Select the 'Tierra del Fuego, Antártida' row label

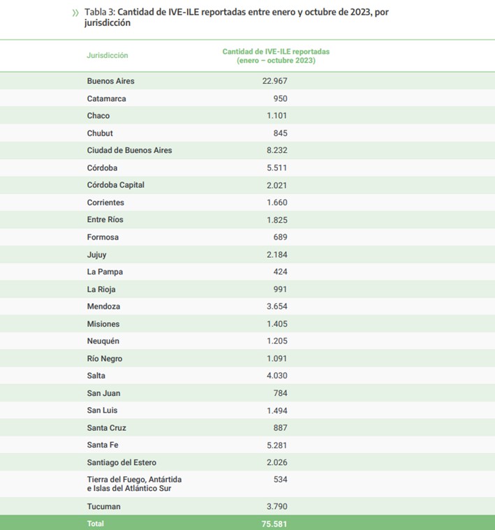[x=134, y=484]
